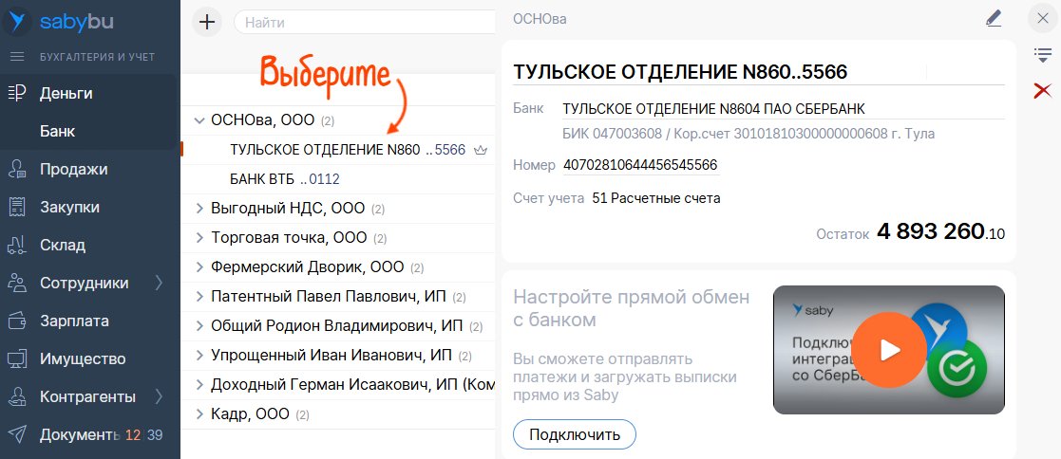
Task: Click the plus button to add account
Action: [207, 22]
